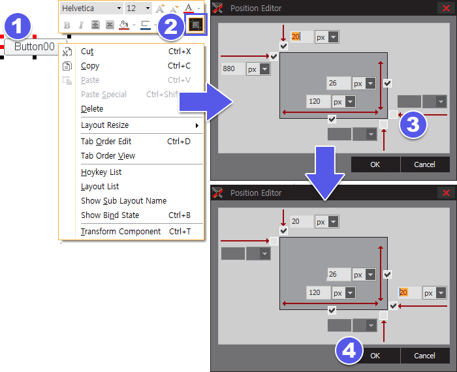Open px unit dropdown next to 880 field

coord(259,69)
